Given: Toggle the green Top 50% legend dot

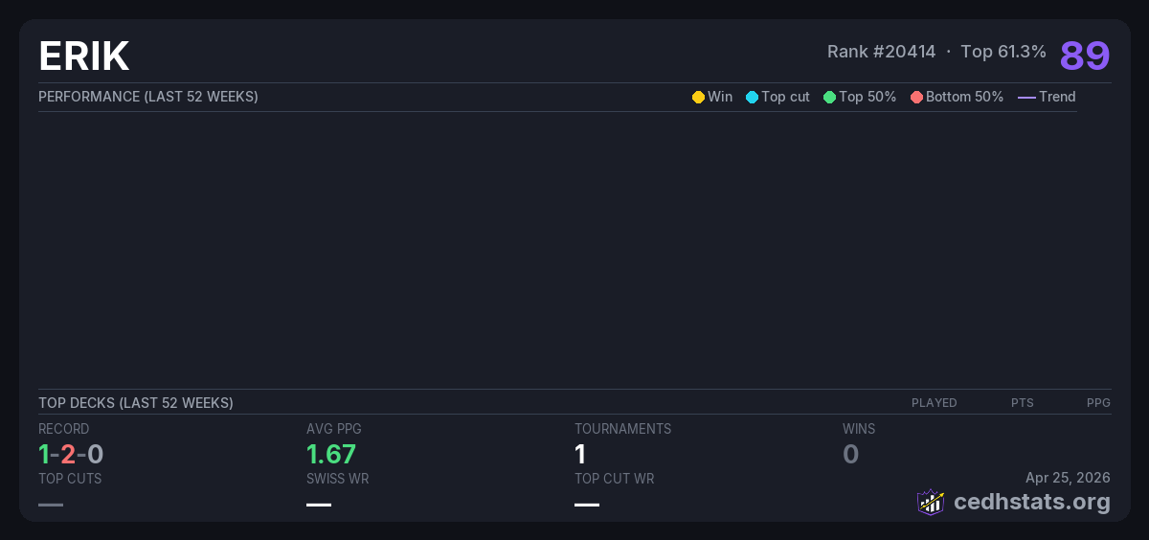Looking at the screenshot, I should 829,97.
